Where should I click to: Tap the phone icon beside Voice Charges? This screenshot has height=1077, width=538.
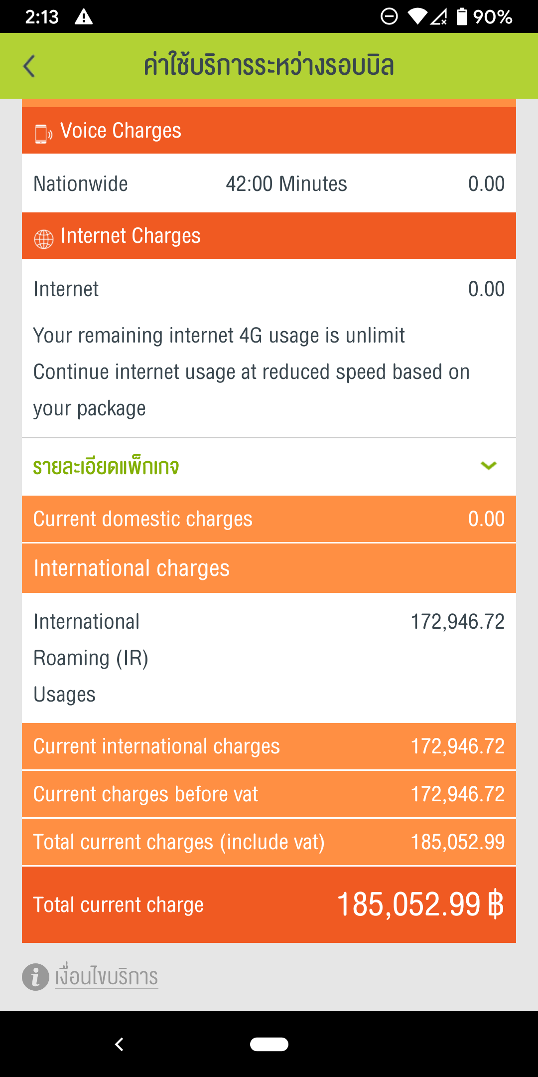coord(43,134)
